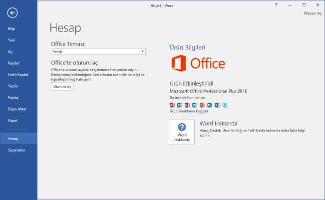Open the Bilgi menu item
Screen dimensions: 325x200
pos(11,28)
